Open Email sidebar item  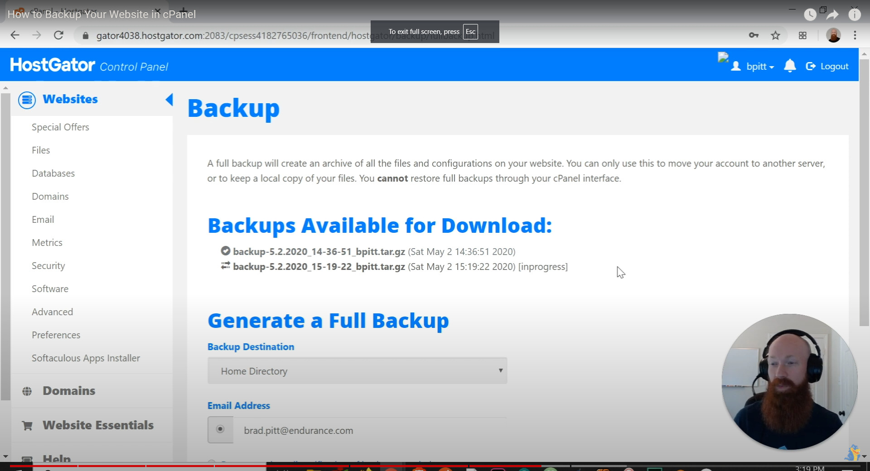(x=43, y=220)
